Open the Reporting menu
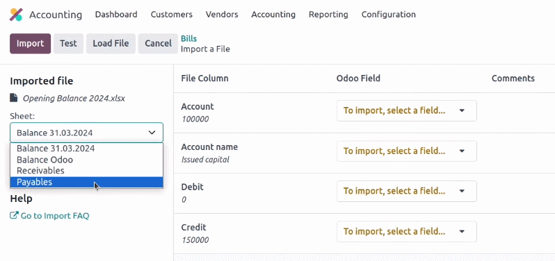The height and width of the screenshot is (261, 555). 328,15
